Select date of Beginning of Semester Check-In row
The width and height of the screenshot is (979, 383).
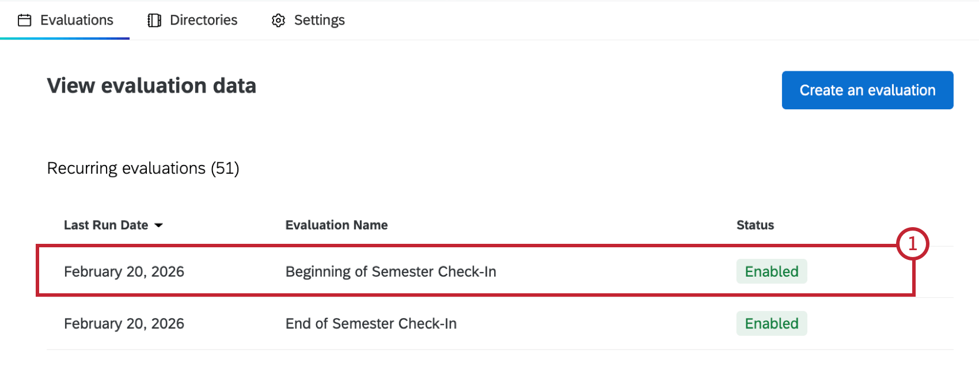[124, 271]
